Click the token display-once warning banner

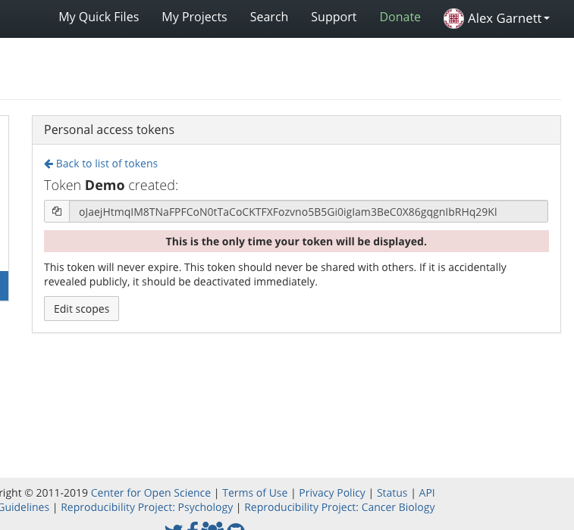click(x=296, y=242)
